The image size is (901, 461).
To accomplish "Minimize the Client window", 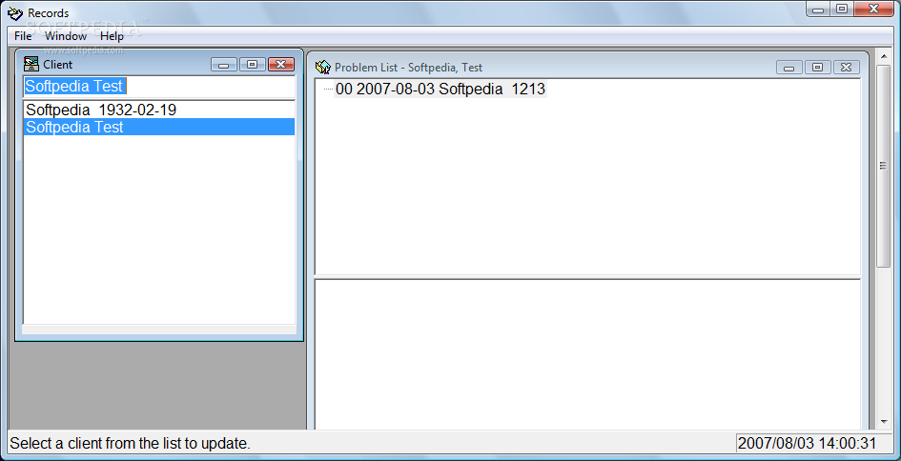I will (x=223, y=65).
